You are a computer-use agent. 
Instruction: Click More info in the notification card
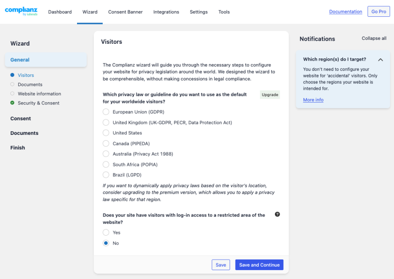[x=313, y=99]
